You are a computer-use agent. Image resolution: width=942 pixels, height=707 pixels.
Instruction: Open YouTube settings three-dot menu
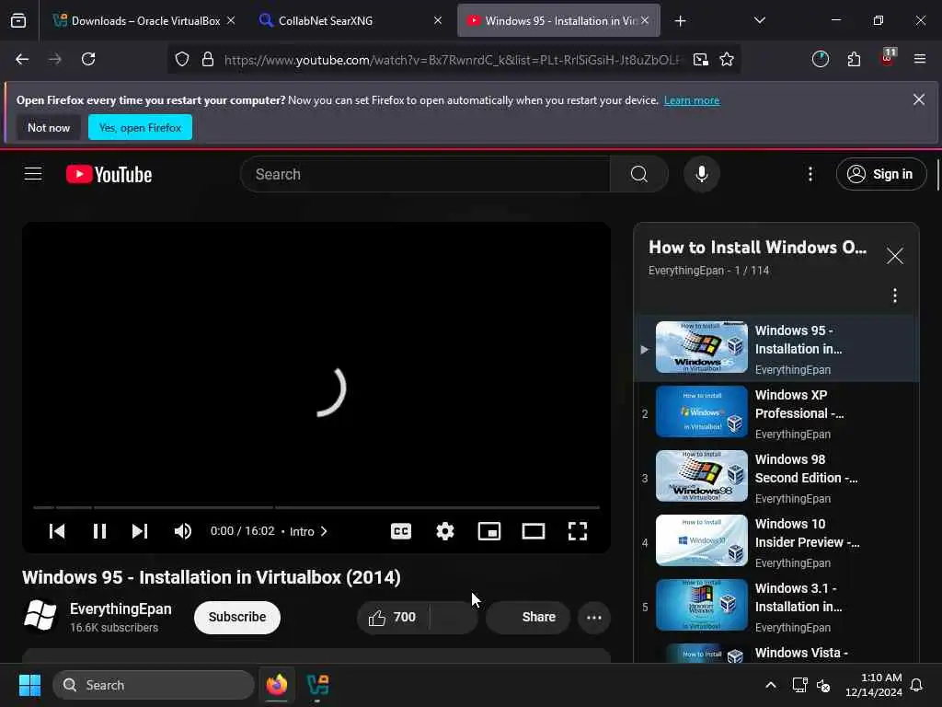point(810,174)
